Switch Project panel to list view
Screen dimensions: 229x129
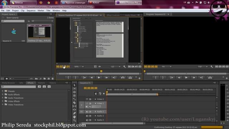(3, 79)
